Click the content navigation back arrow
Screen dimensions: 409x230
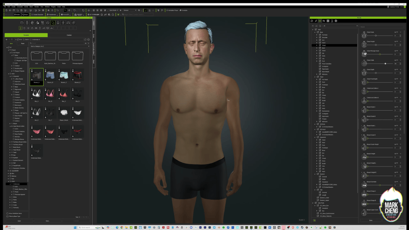pyautogui.click(x=6, y=40)
